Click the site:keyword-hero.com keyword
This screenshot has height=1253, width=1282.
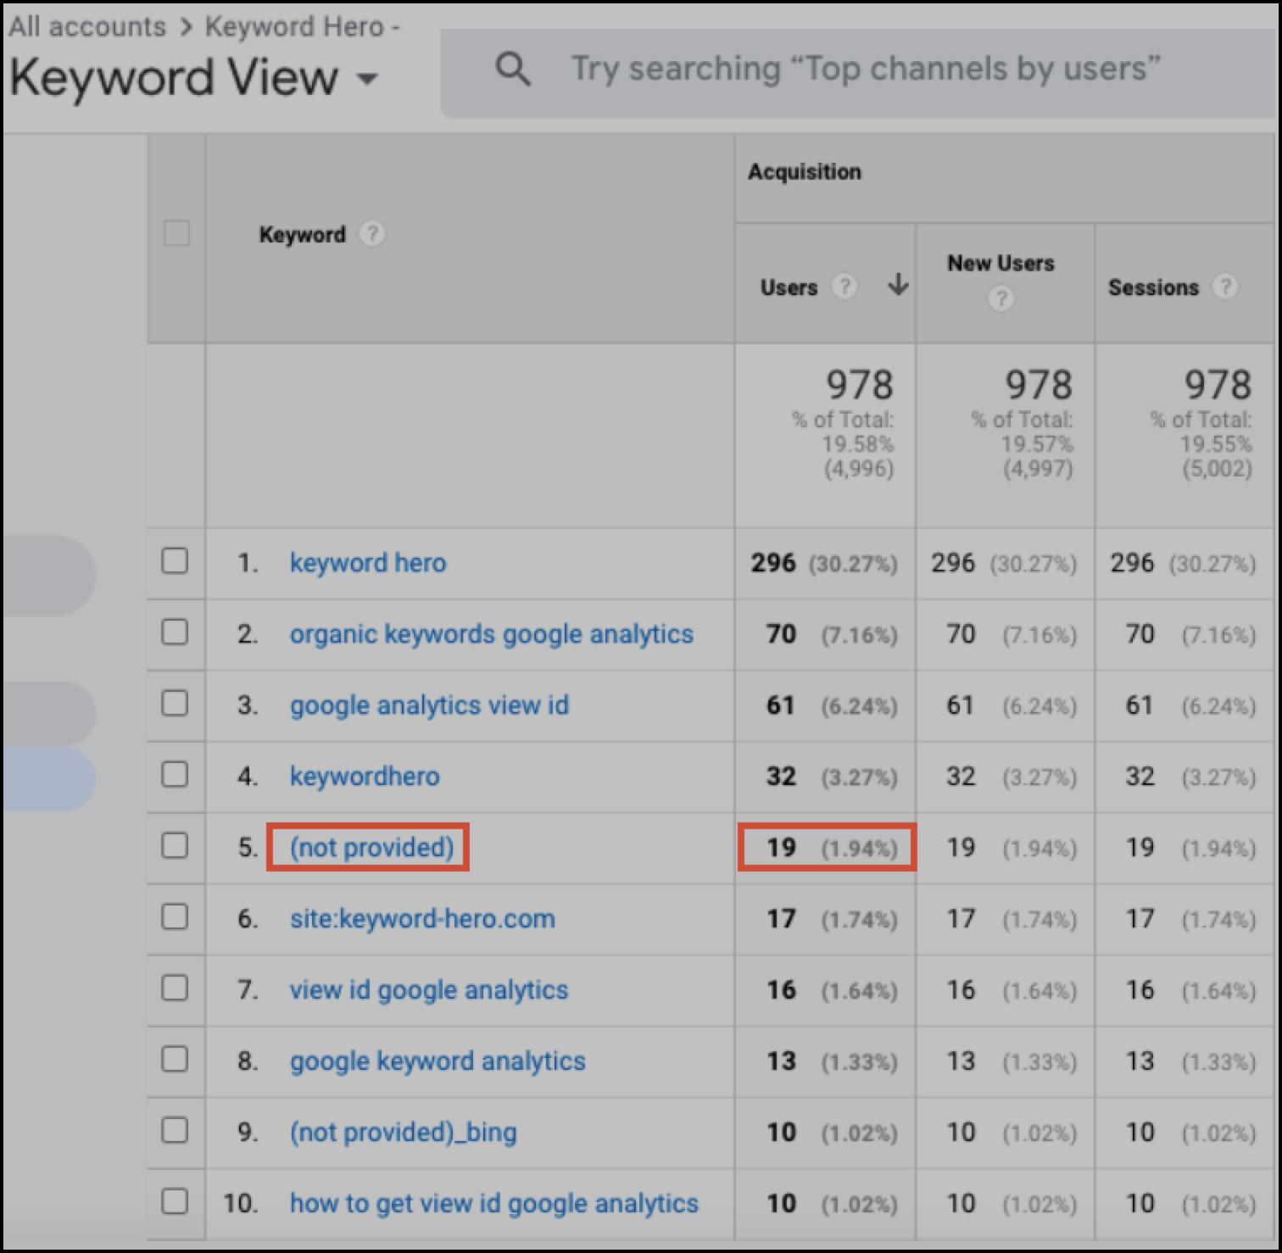(422, 918)
